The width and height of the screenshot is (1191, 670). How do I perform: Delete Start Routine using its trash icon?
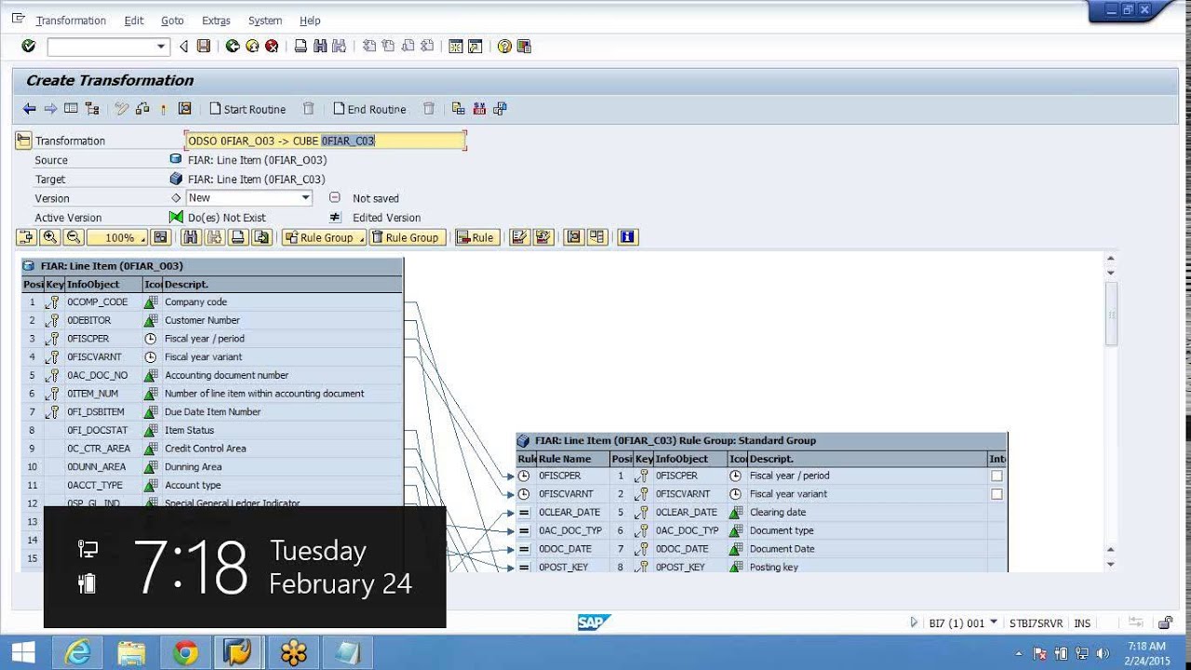coord(309,109)
